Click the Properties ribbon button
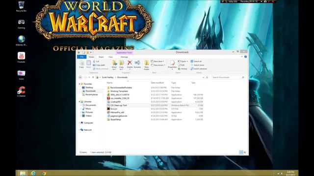The image size is (314, 176). [172, 65]
